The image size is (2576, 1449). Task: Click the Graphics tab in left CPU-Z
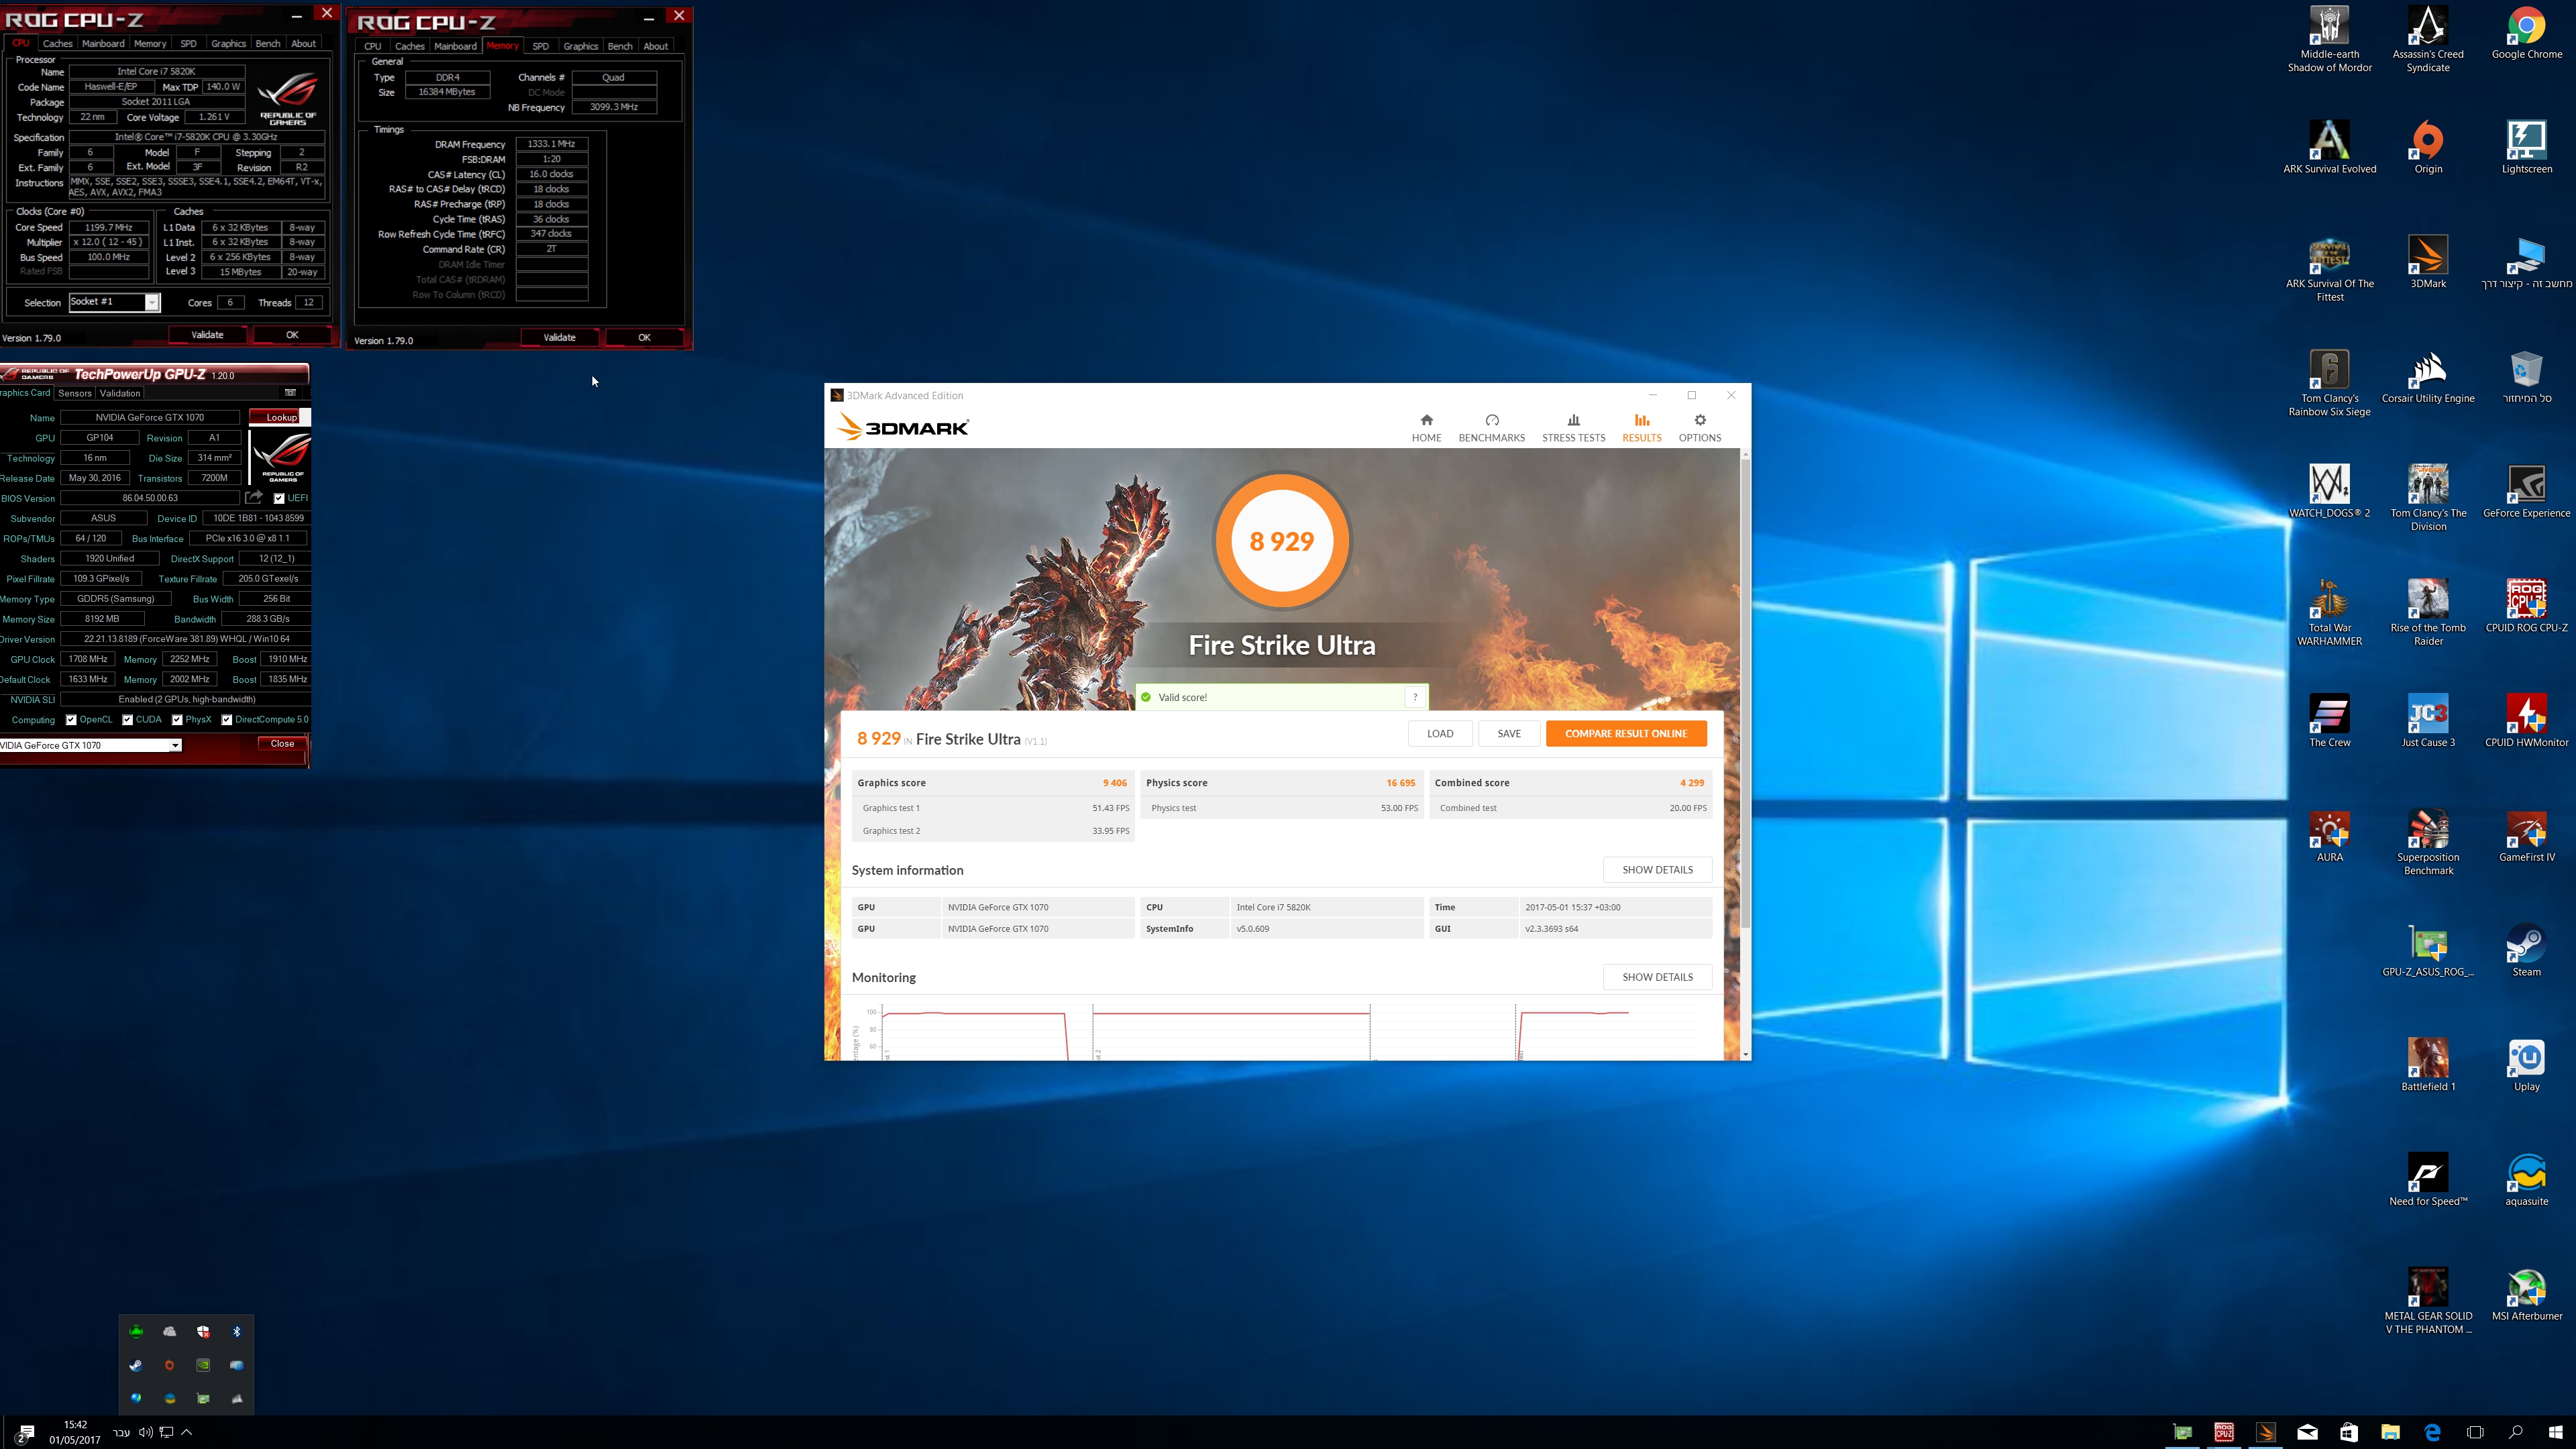tap(228, 43)
